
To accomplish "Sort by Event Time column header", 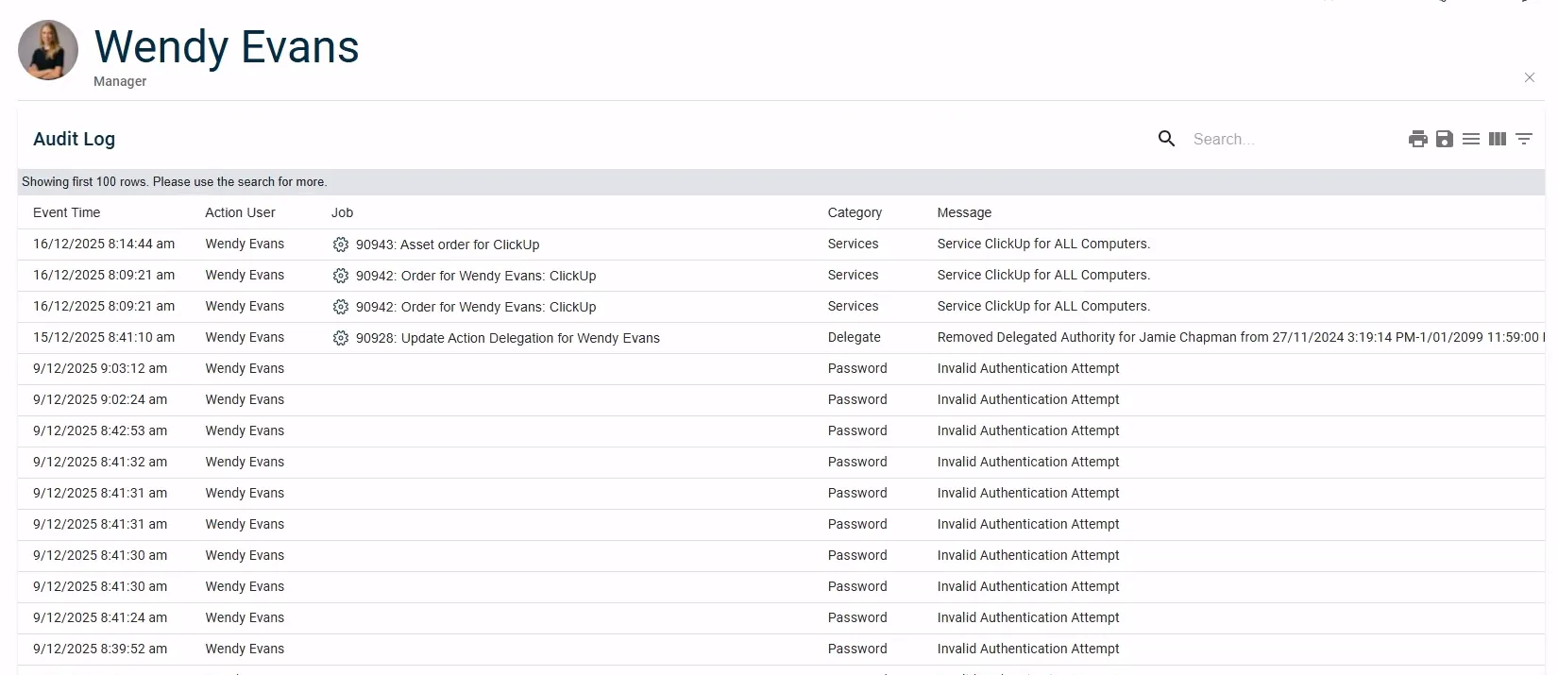I will click(66, 212).
